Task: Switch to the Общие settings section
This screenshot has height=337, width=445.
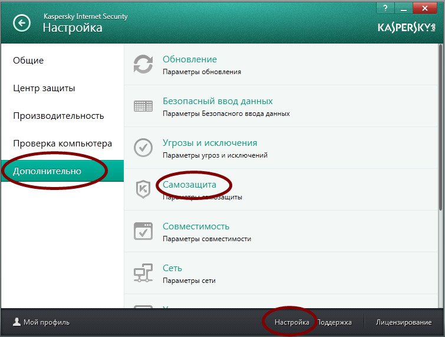Action: click(28, 61)
